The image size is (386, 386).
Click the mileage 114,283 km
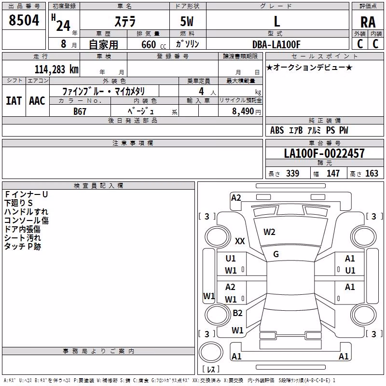(56, 69)
